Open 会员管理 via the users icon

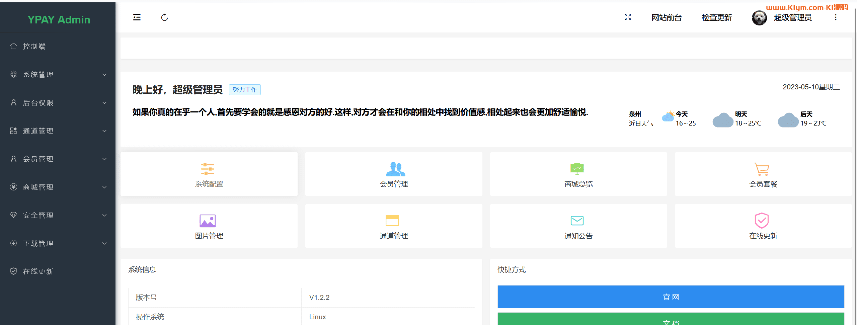coord(395,169)
